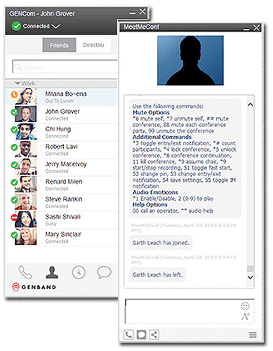
Task: Click the 'Mute Options' heading in chat
Action: point(151,112)
